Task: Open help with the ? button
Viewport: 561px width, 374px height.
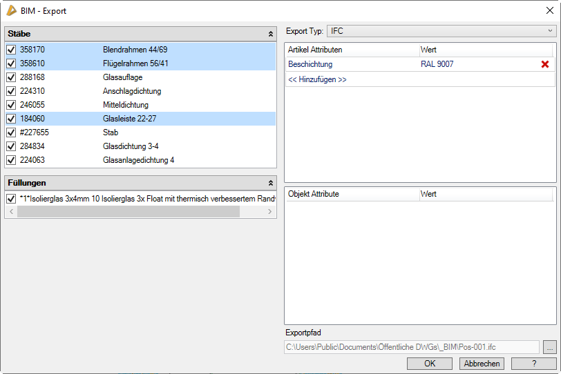Action: [x=533, y=363]
